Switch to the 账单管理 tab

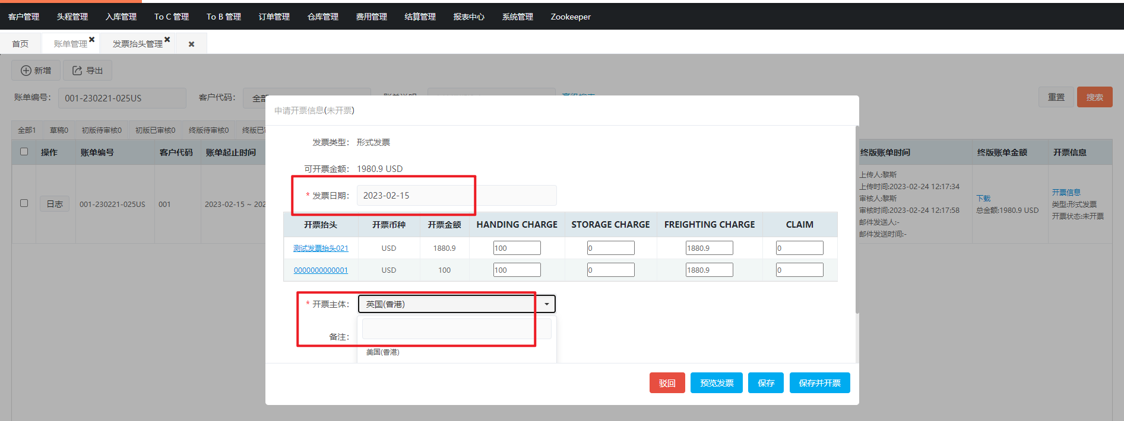pos(70,44)
